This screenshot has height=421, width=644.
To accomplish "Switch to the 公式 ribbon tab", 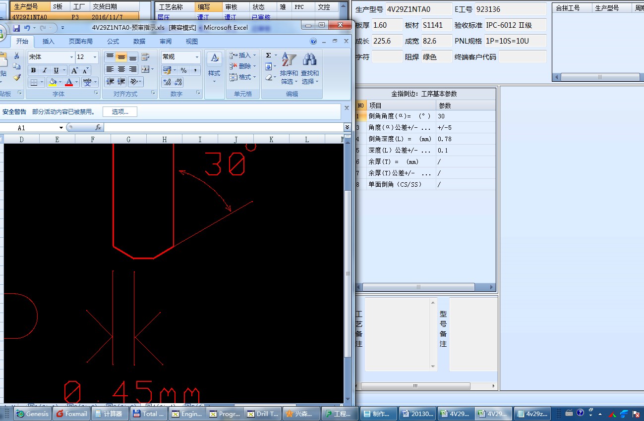I will click(x=113, y=42).
